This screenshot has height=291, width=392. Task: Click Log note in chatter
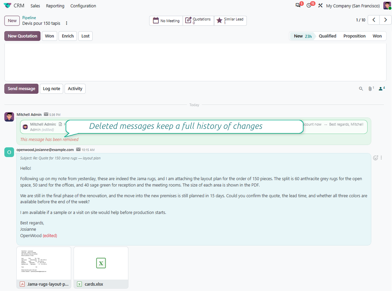[x=51, y=89]
